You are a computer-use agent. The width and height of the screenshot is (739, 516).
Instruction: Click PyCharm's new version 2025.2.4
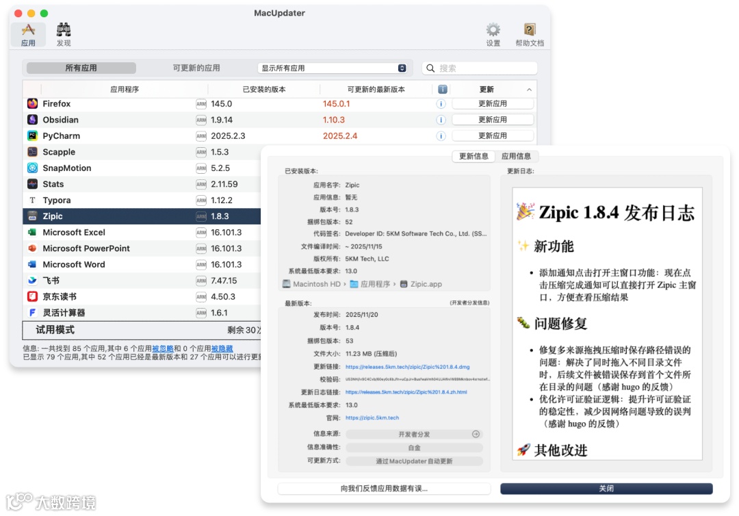(x=340, y=136)
